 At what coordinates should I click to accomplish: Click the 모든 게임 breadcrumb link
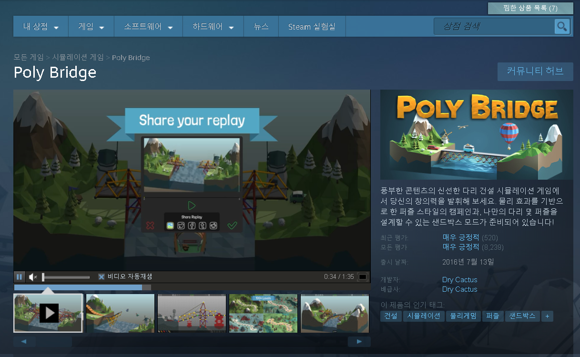click(x=29, y=57)
